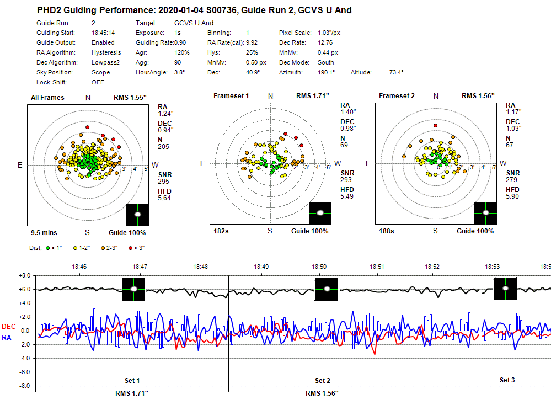
Task: Open the star thumbnail in the Set 1 timeline
Action: [x=133, y=289]
